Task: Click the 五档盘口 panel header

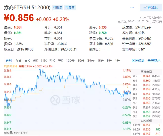Action: [x=146, y=72]
